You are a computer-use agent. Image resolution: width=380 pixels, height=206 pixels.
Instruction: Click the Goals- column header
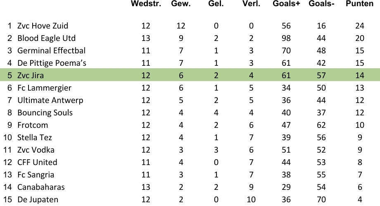[321, 4]
